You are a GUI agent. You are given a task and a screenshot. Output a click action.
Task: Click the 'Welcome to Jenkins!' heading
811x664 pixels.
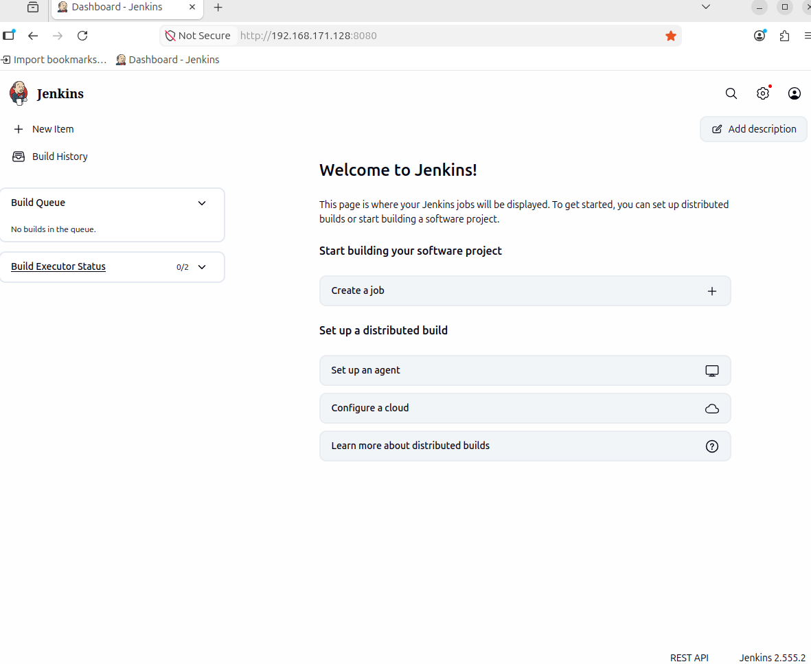point(398,170)
